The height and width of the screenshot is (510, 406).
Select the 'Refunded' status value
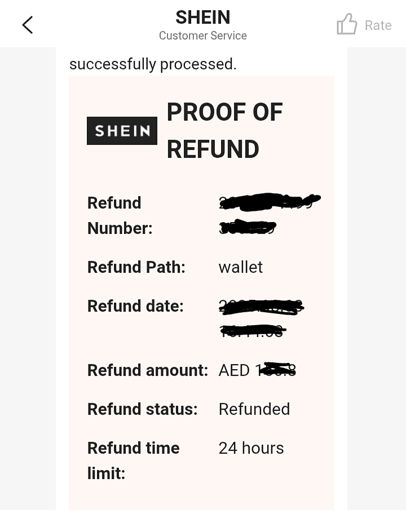pos(254,409)
